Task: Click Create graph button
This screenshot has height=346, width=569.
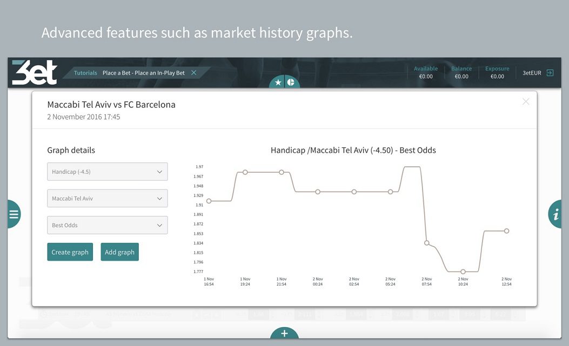Action: pyautogui.click(x=70, y=252)
